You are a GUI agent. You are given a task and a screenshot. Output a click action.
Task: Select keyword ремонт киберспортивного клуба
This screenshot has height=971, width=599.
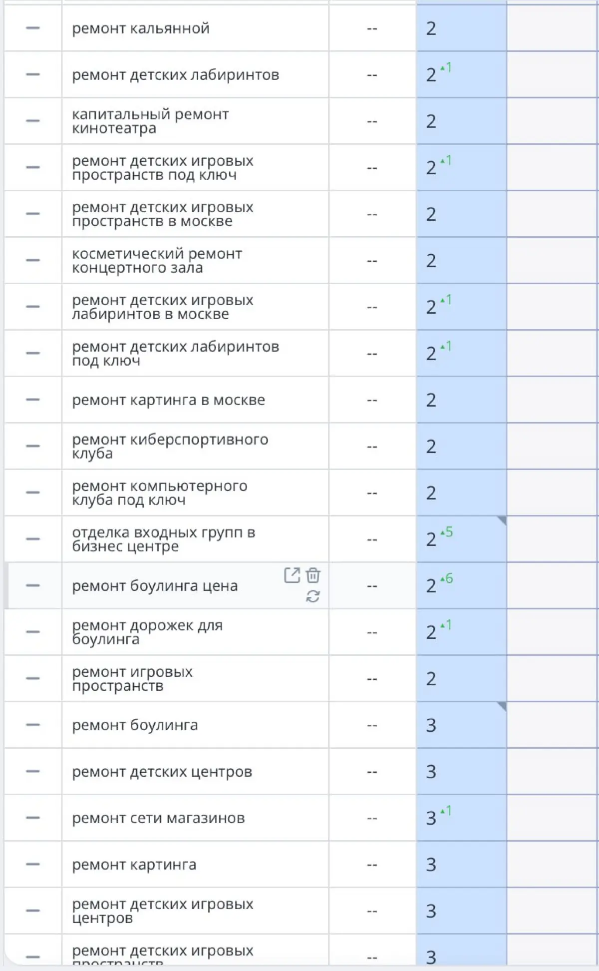point(170,447)
